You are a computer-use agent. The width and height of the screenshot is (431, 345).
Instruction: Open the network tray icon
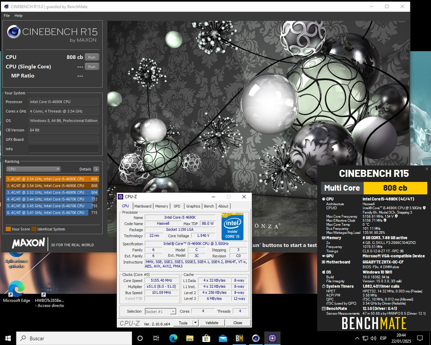pos(365,338)
